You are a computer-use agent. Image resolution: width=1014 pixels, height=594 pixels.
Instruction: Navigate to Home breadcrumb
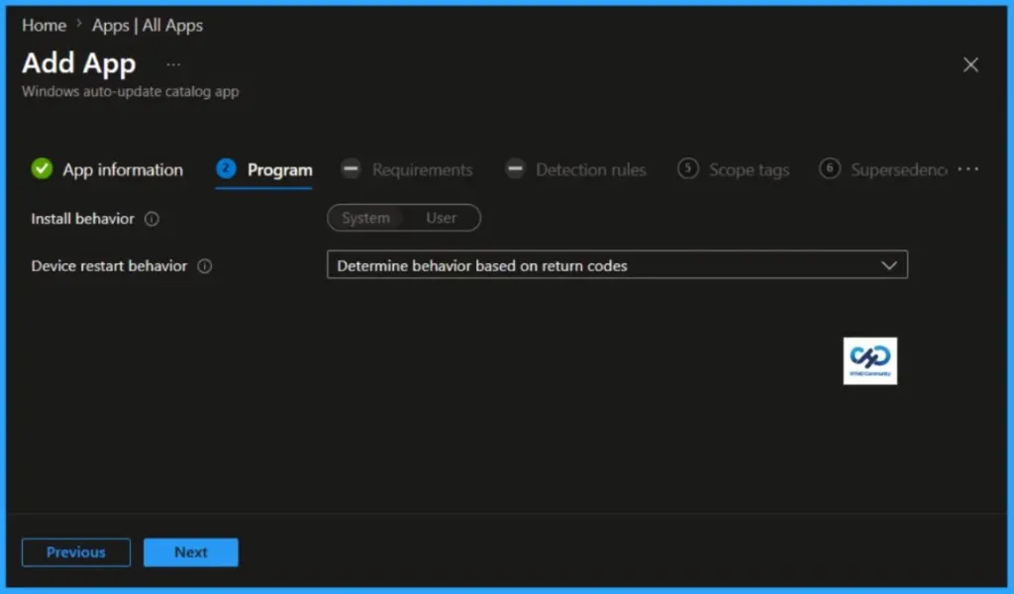coord(44,25)
